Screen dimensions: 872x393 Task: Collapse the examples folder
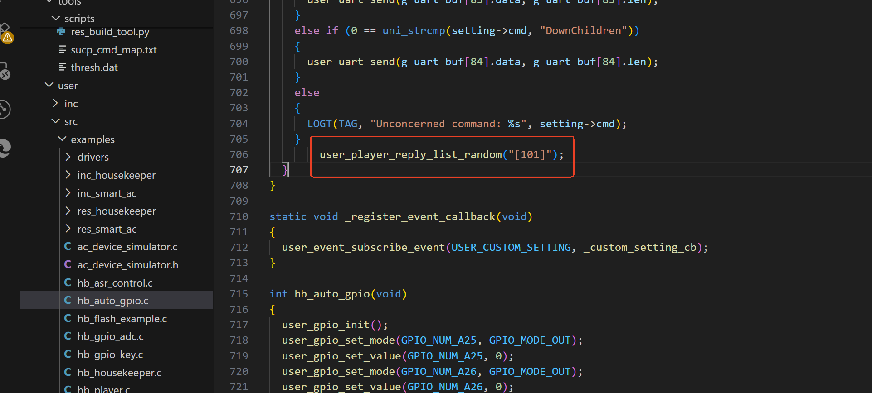click(x=62, y=139)
